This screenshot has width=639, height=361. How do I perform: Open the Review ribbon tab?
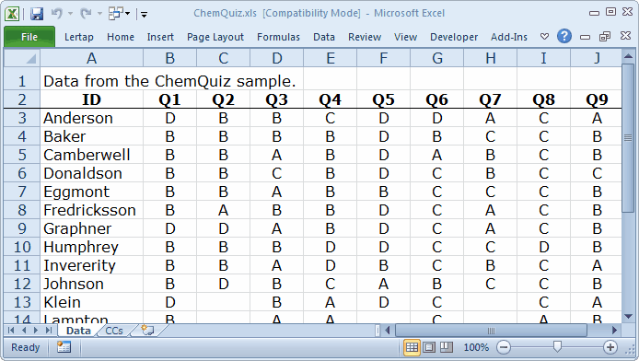365,37
